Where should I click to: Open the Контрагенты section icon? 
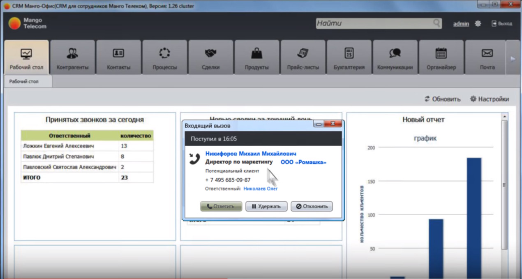pos(72,53)
